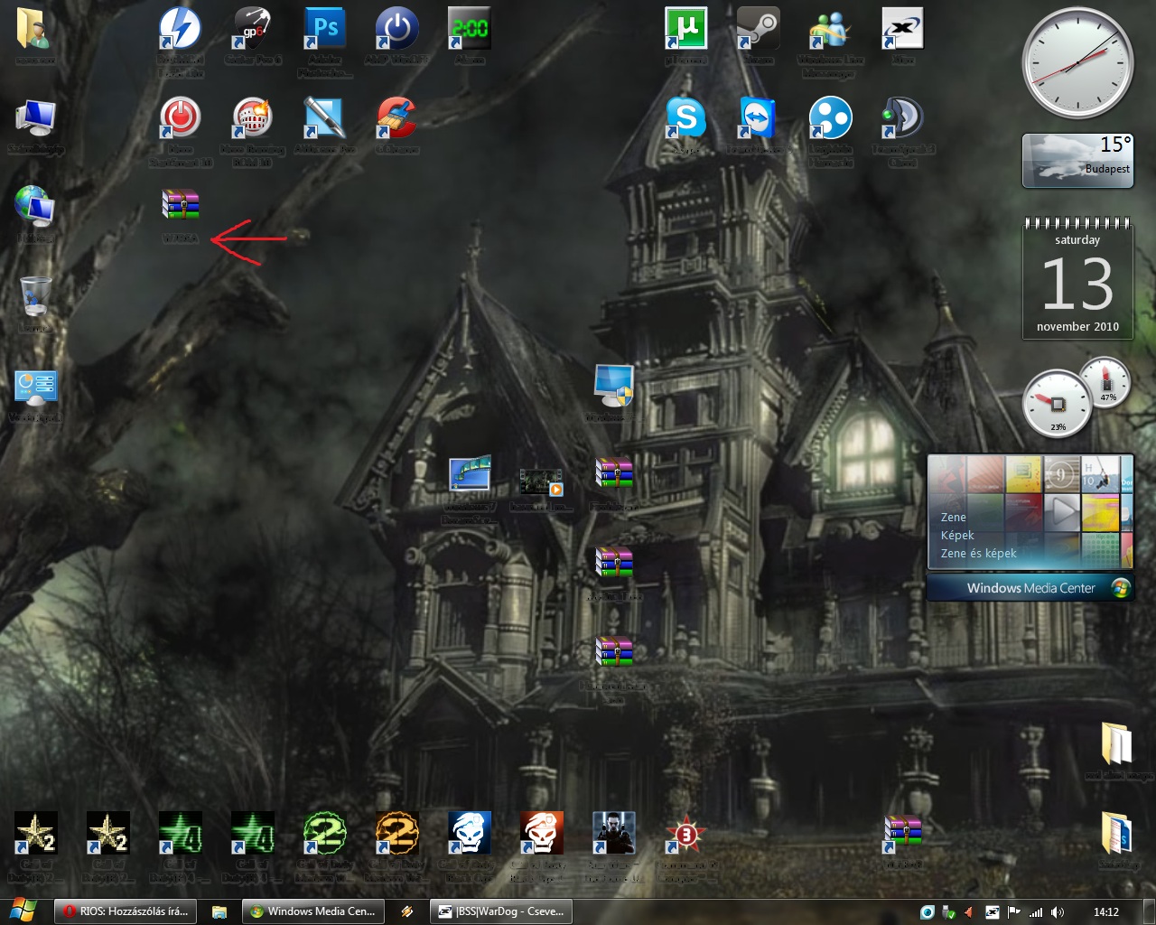Launch blue skull Black Ops shortcut
Viewport: 1156px width, 925px height.
pyautogui.click(x=469, y=833)
